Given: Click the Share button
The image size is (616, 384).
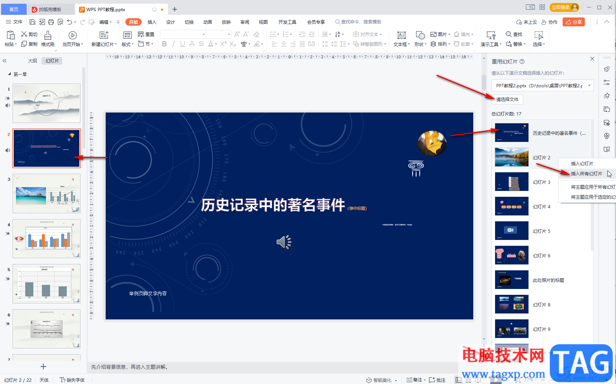Looking at the screenshot, I should (x=574, y=22).
